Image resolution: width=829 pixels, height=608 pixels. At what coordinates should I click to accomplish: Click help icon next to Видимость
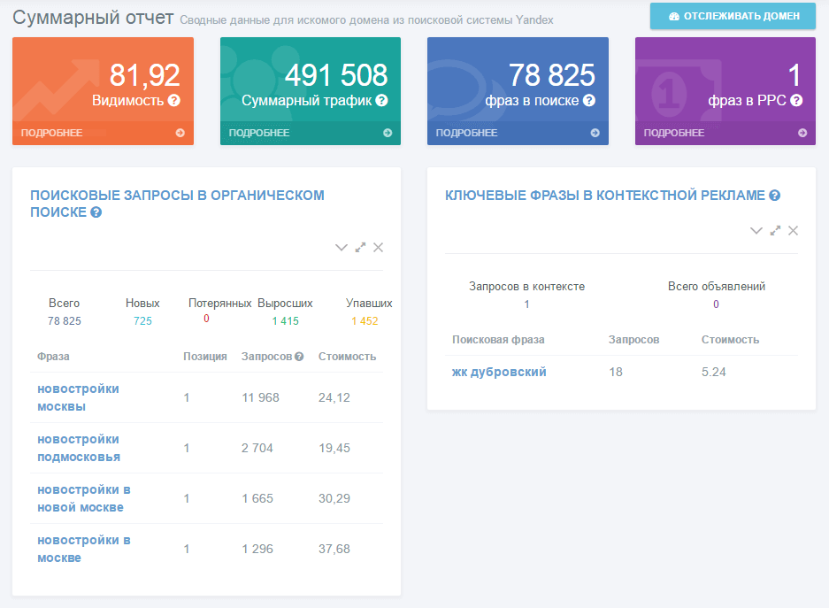pyautogui.click(x=174, y=101)
